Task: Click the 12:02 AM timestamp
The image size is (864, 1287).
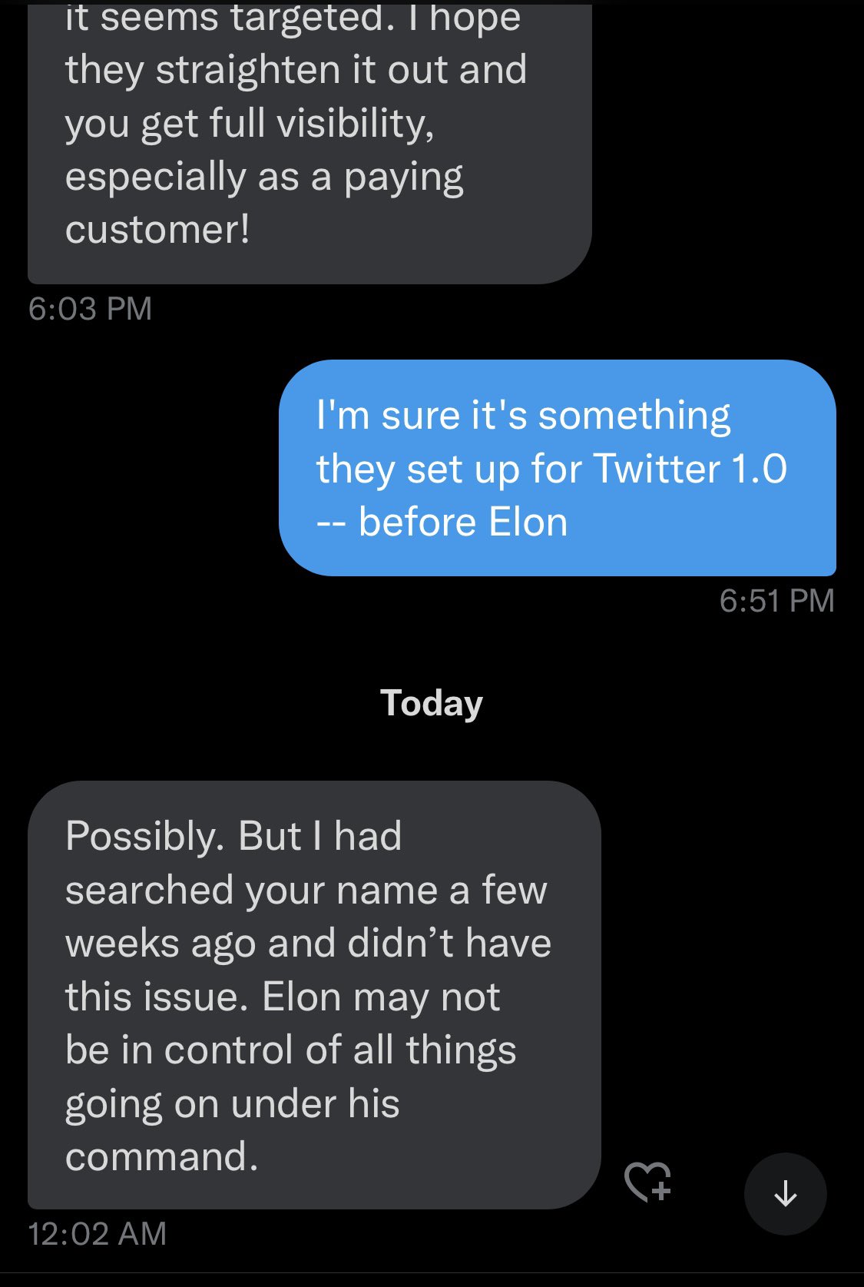Action: point(97,1234)
